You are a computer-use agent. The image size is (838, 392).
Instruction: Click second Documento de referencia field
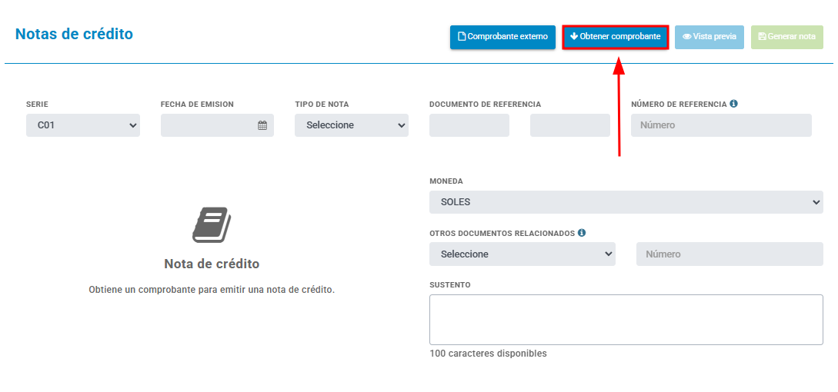pyautogui.click(x=569, y=125)
